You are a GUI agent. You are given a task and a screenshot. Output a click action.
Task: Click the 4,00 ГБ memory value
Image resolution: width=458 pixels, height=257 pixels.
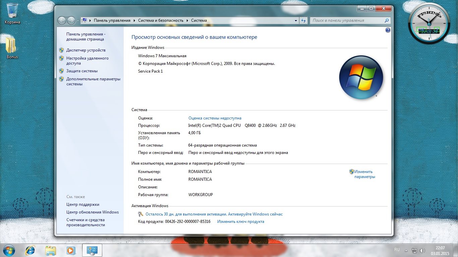click(x=195, y=133)
